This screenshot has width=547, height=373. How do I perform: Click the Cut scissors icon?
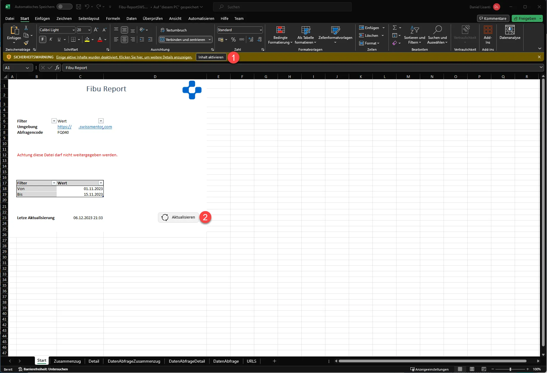pyautogui.click(x=26, y=28)
